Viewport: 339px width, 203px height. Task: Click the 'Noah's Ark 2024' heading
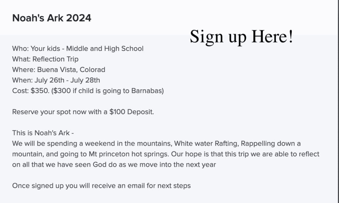point(52,18)
